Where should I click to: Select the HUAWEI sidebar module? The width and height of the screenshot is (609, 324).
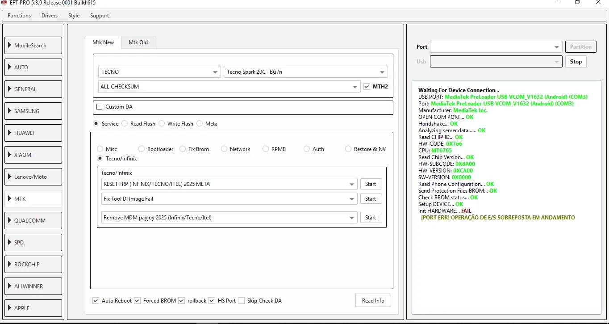(x=33, y=133)
